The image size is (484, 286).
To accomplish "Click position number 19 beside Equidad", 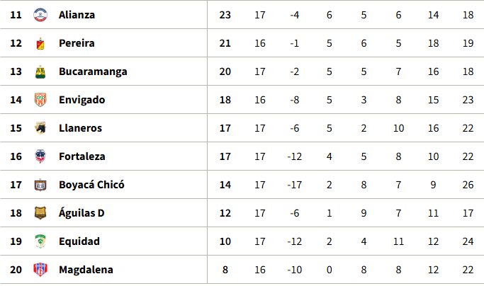I will [16, 241].
